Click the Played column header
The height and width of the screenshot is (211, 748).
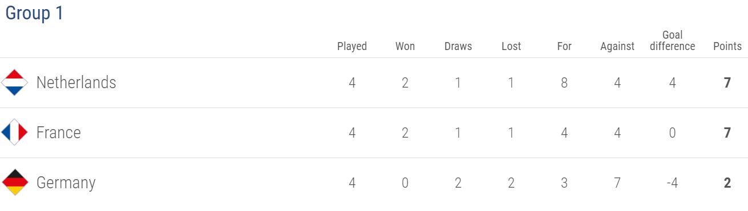(352, 47)
